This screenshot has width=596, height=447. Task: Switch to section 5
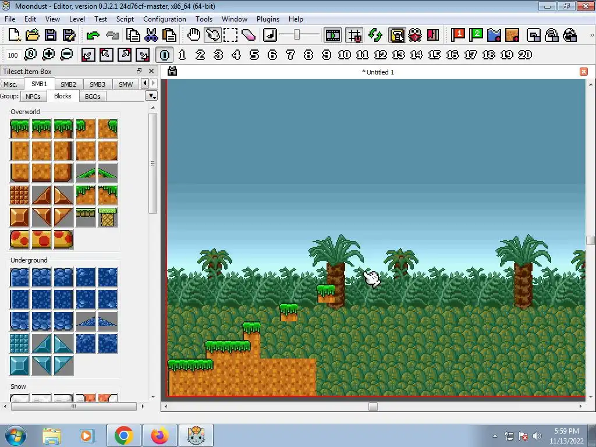coord(254,55)
